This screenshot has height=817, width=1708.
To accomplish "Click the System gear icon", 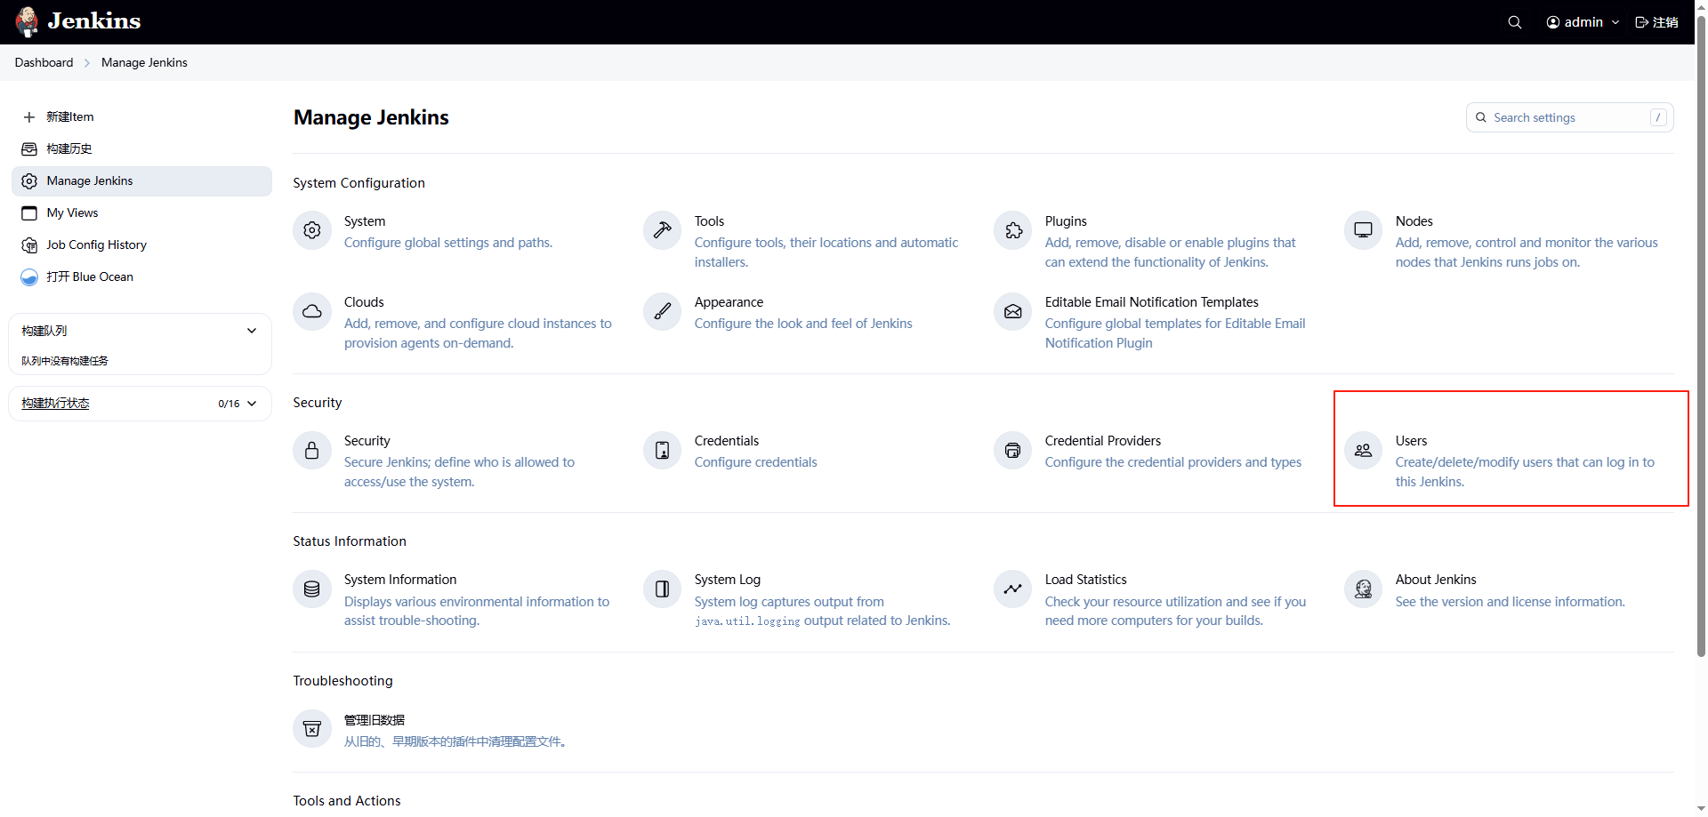I will pyautogui.click(x=311, y=231).
